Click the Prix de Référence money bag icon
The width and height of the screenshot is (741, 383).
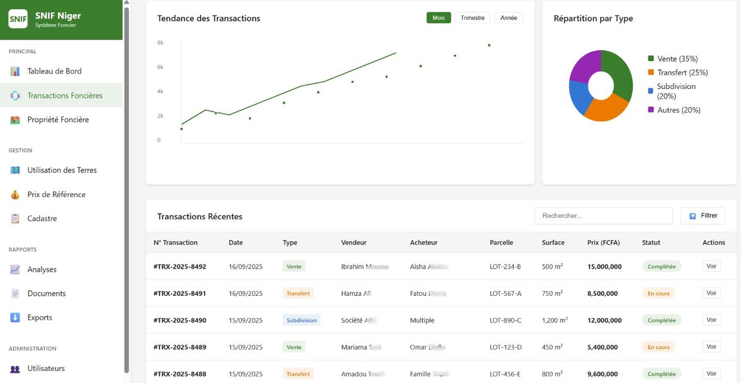tap(15, 195)
